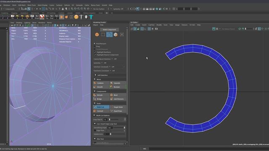Select the Quad Draw tool

(x=118, y=111)
